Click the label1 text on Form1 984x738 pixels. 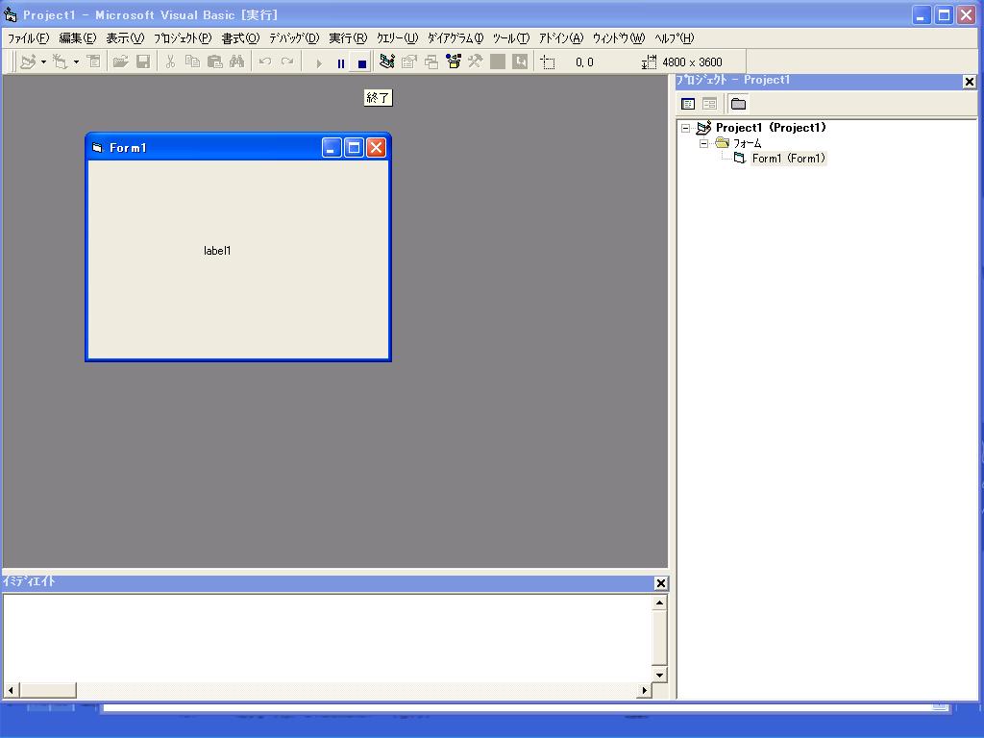click(x=217, y=251)
